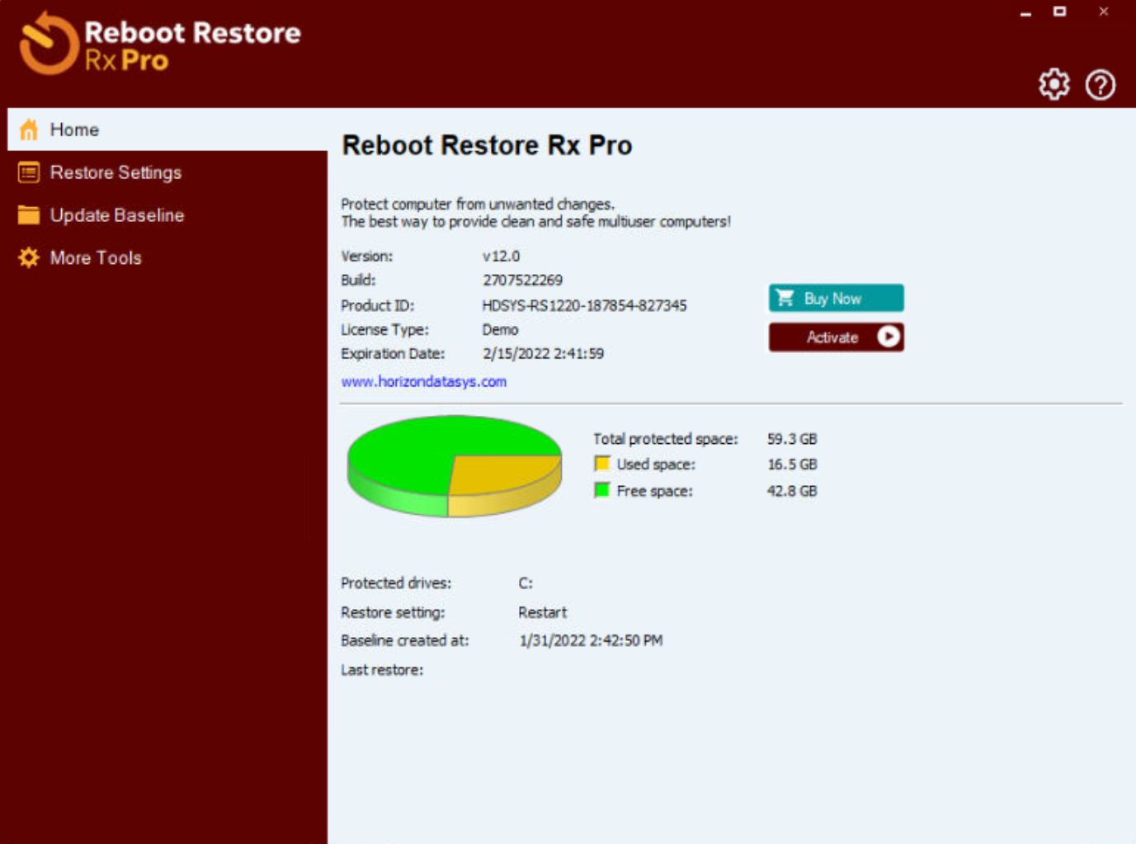Click the Home house icon
The width and height of the screenshot is (1136, 844).
pos(29,130)
